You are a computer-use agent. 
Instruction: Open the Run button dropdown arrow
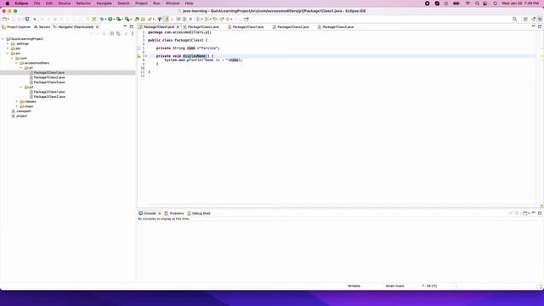click(114, 20)
